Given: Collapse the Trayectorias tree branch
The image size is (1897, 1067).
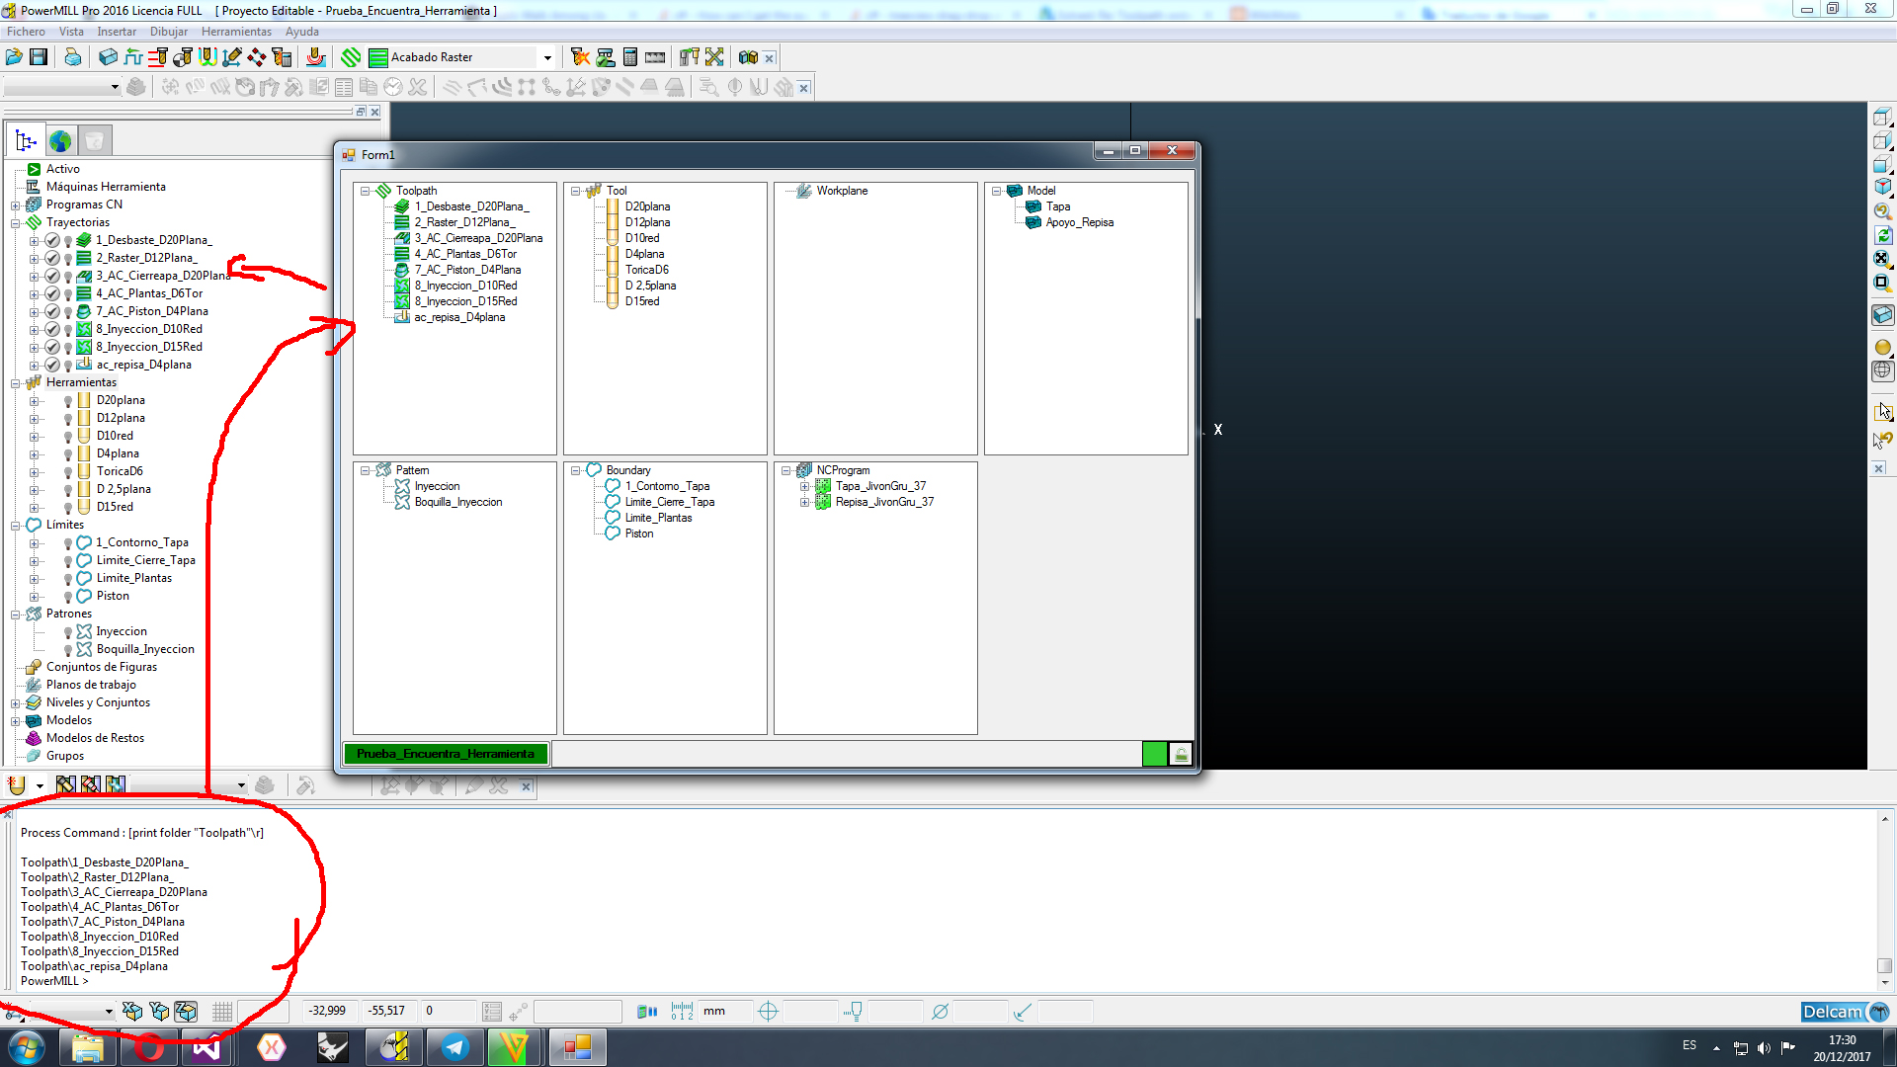Looking at the screenshot, I should pyautogui.click(x=15, y=222).
